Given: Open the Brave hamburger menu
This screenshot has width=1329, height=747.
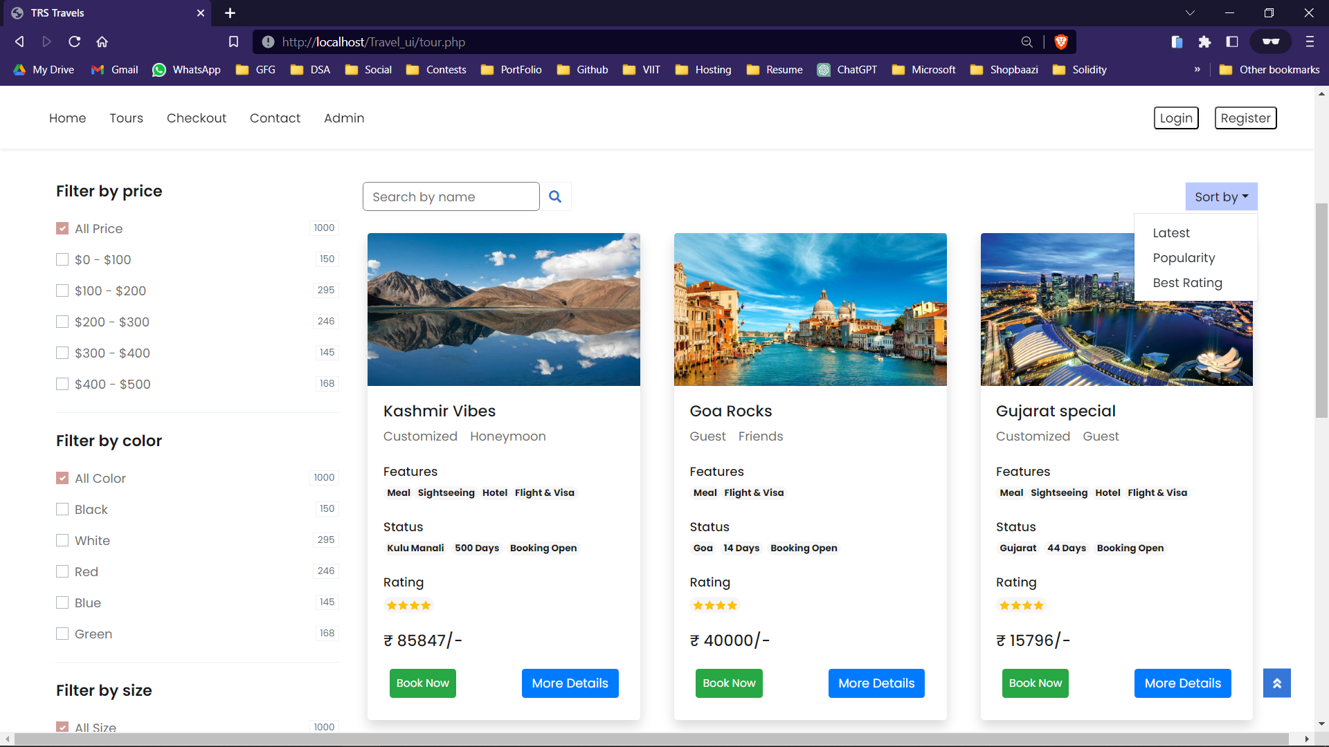Looking at the screenshot, I should 1310,41.
